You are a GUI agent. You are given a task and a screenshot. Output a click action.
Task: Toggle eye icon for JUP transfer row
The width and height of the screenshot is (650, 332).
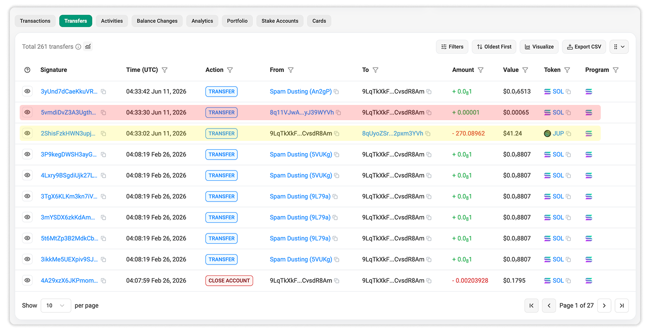[28, 133]
